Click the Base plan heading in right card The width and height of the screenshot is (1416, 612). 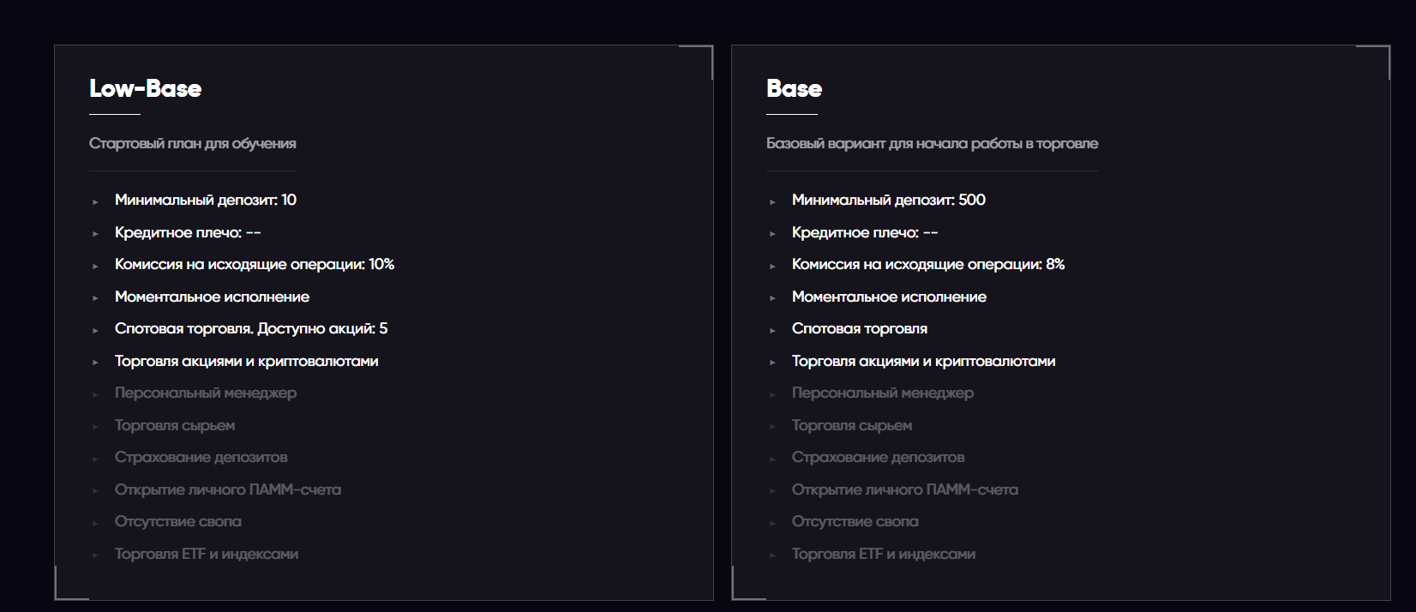[794, 89]
